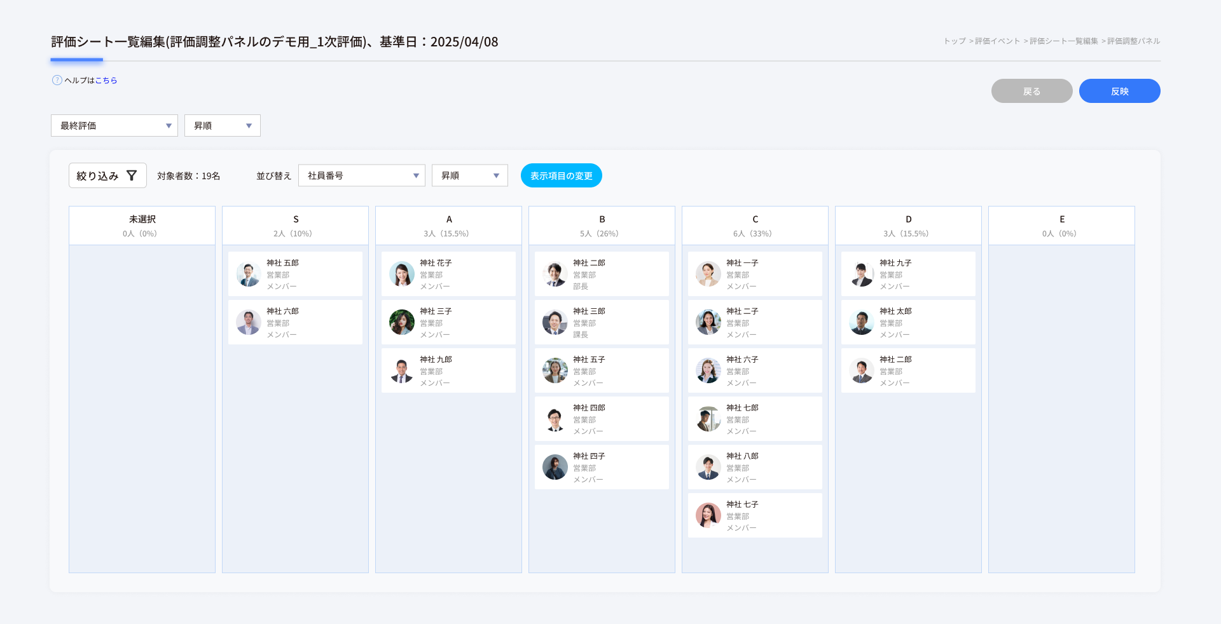
Task: Open the こちら help link
Action: [x=106, y=81]
